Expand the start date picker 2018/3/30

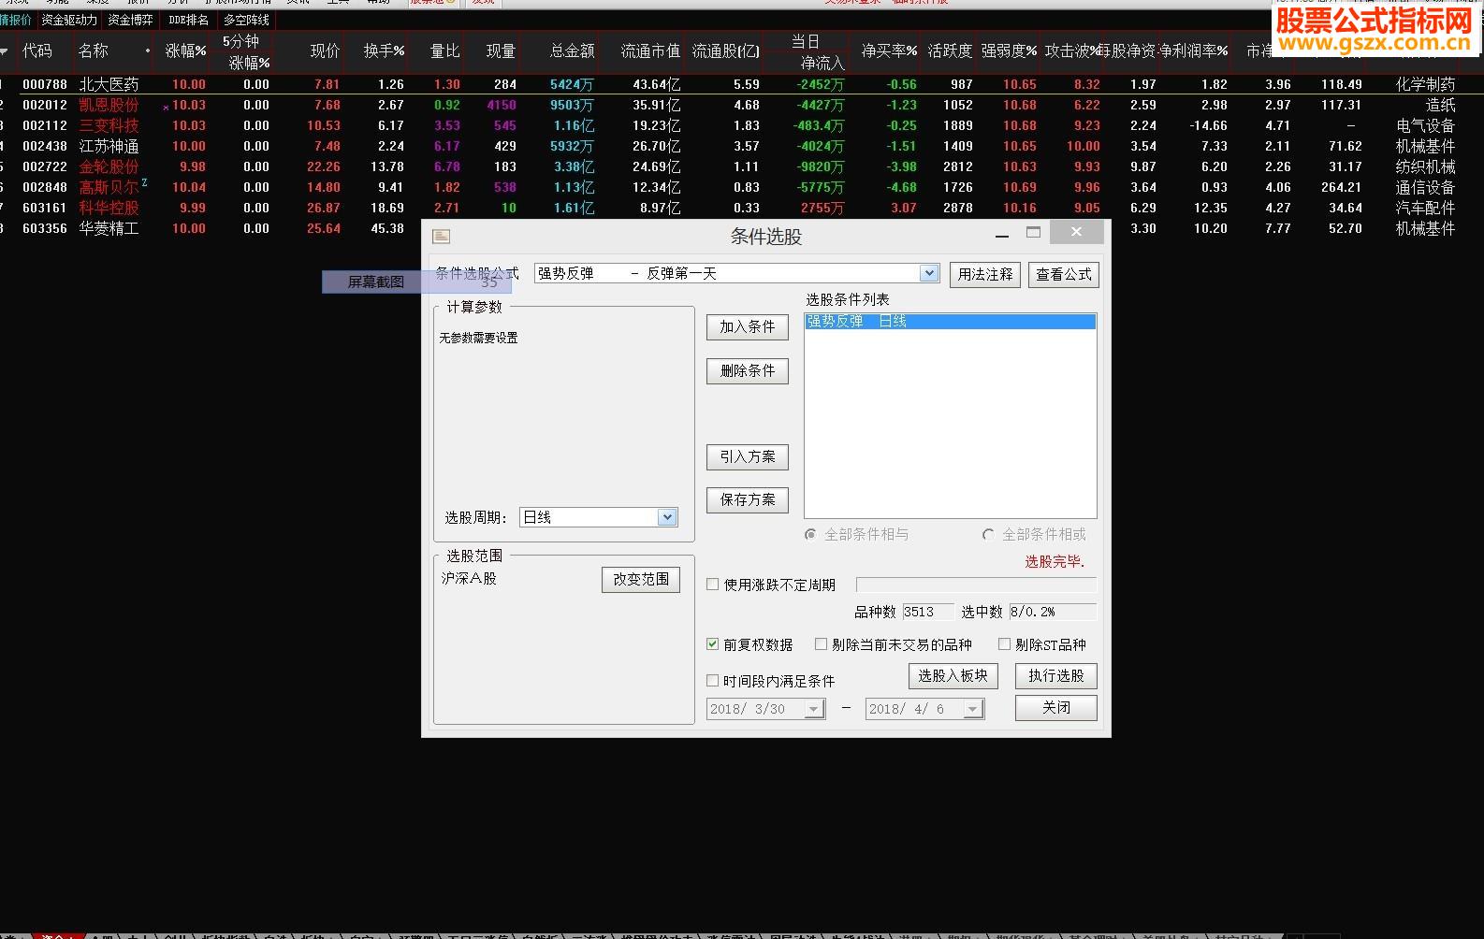coord(814,709)
